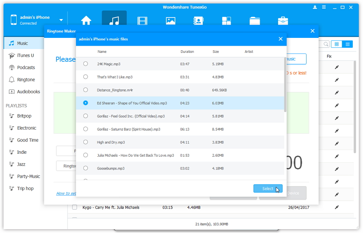This screenshot has height=233, width=363.
Task: Switch to list view icon
Action: tap(348, 44)
